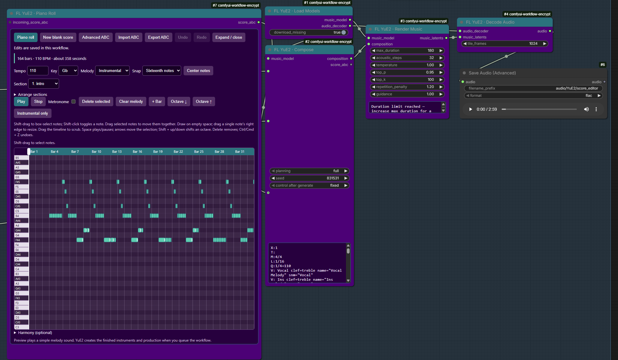Screen dimensions: 618x360
Task: Expand Arrange sections disclosure
Action: coord(30,95)
